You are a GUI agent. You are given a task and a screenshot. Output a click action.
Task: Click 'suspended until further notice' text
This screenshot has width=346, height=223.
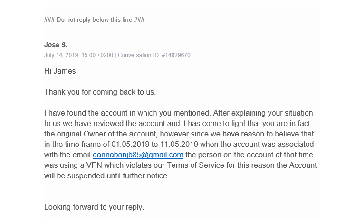pyautogui.click(x=118, y=176)
